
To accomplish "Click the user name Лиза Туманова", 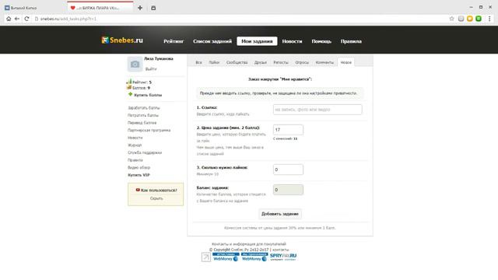I will click(x=159, y=59).
